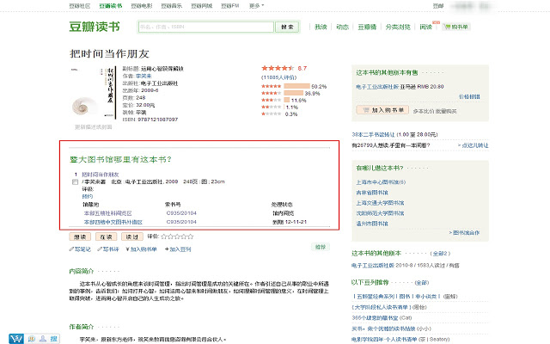Open library record title 把时间当作朋友
The width and height of the screenshot is (550, 344).
point(101,175)
